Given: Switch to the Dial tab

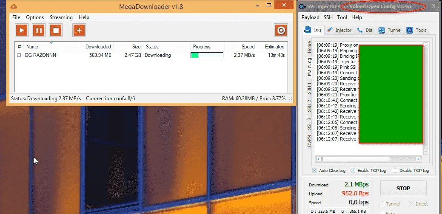Looking at the screenshot, I should pos(365,30).
